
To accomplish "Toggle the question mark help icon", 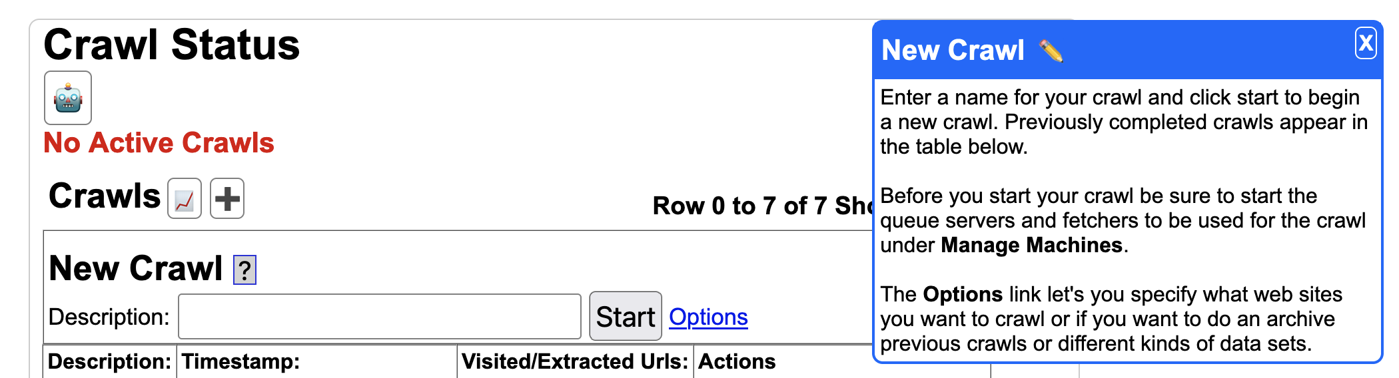I will coord(244,270).
